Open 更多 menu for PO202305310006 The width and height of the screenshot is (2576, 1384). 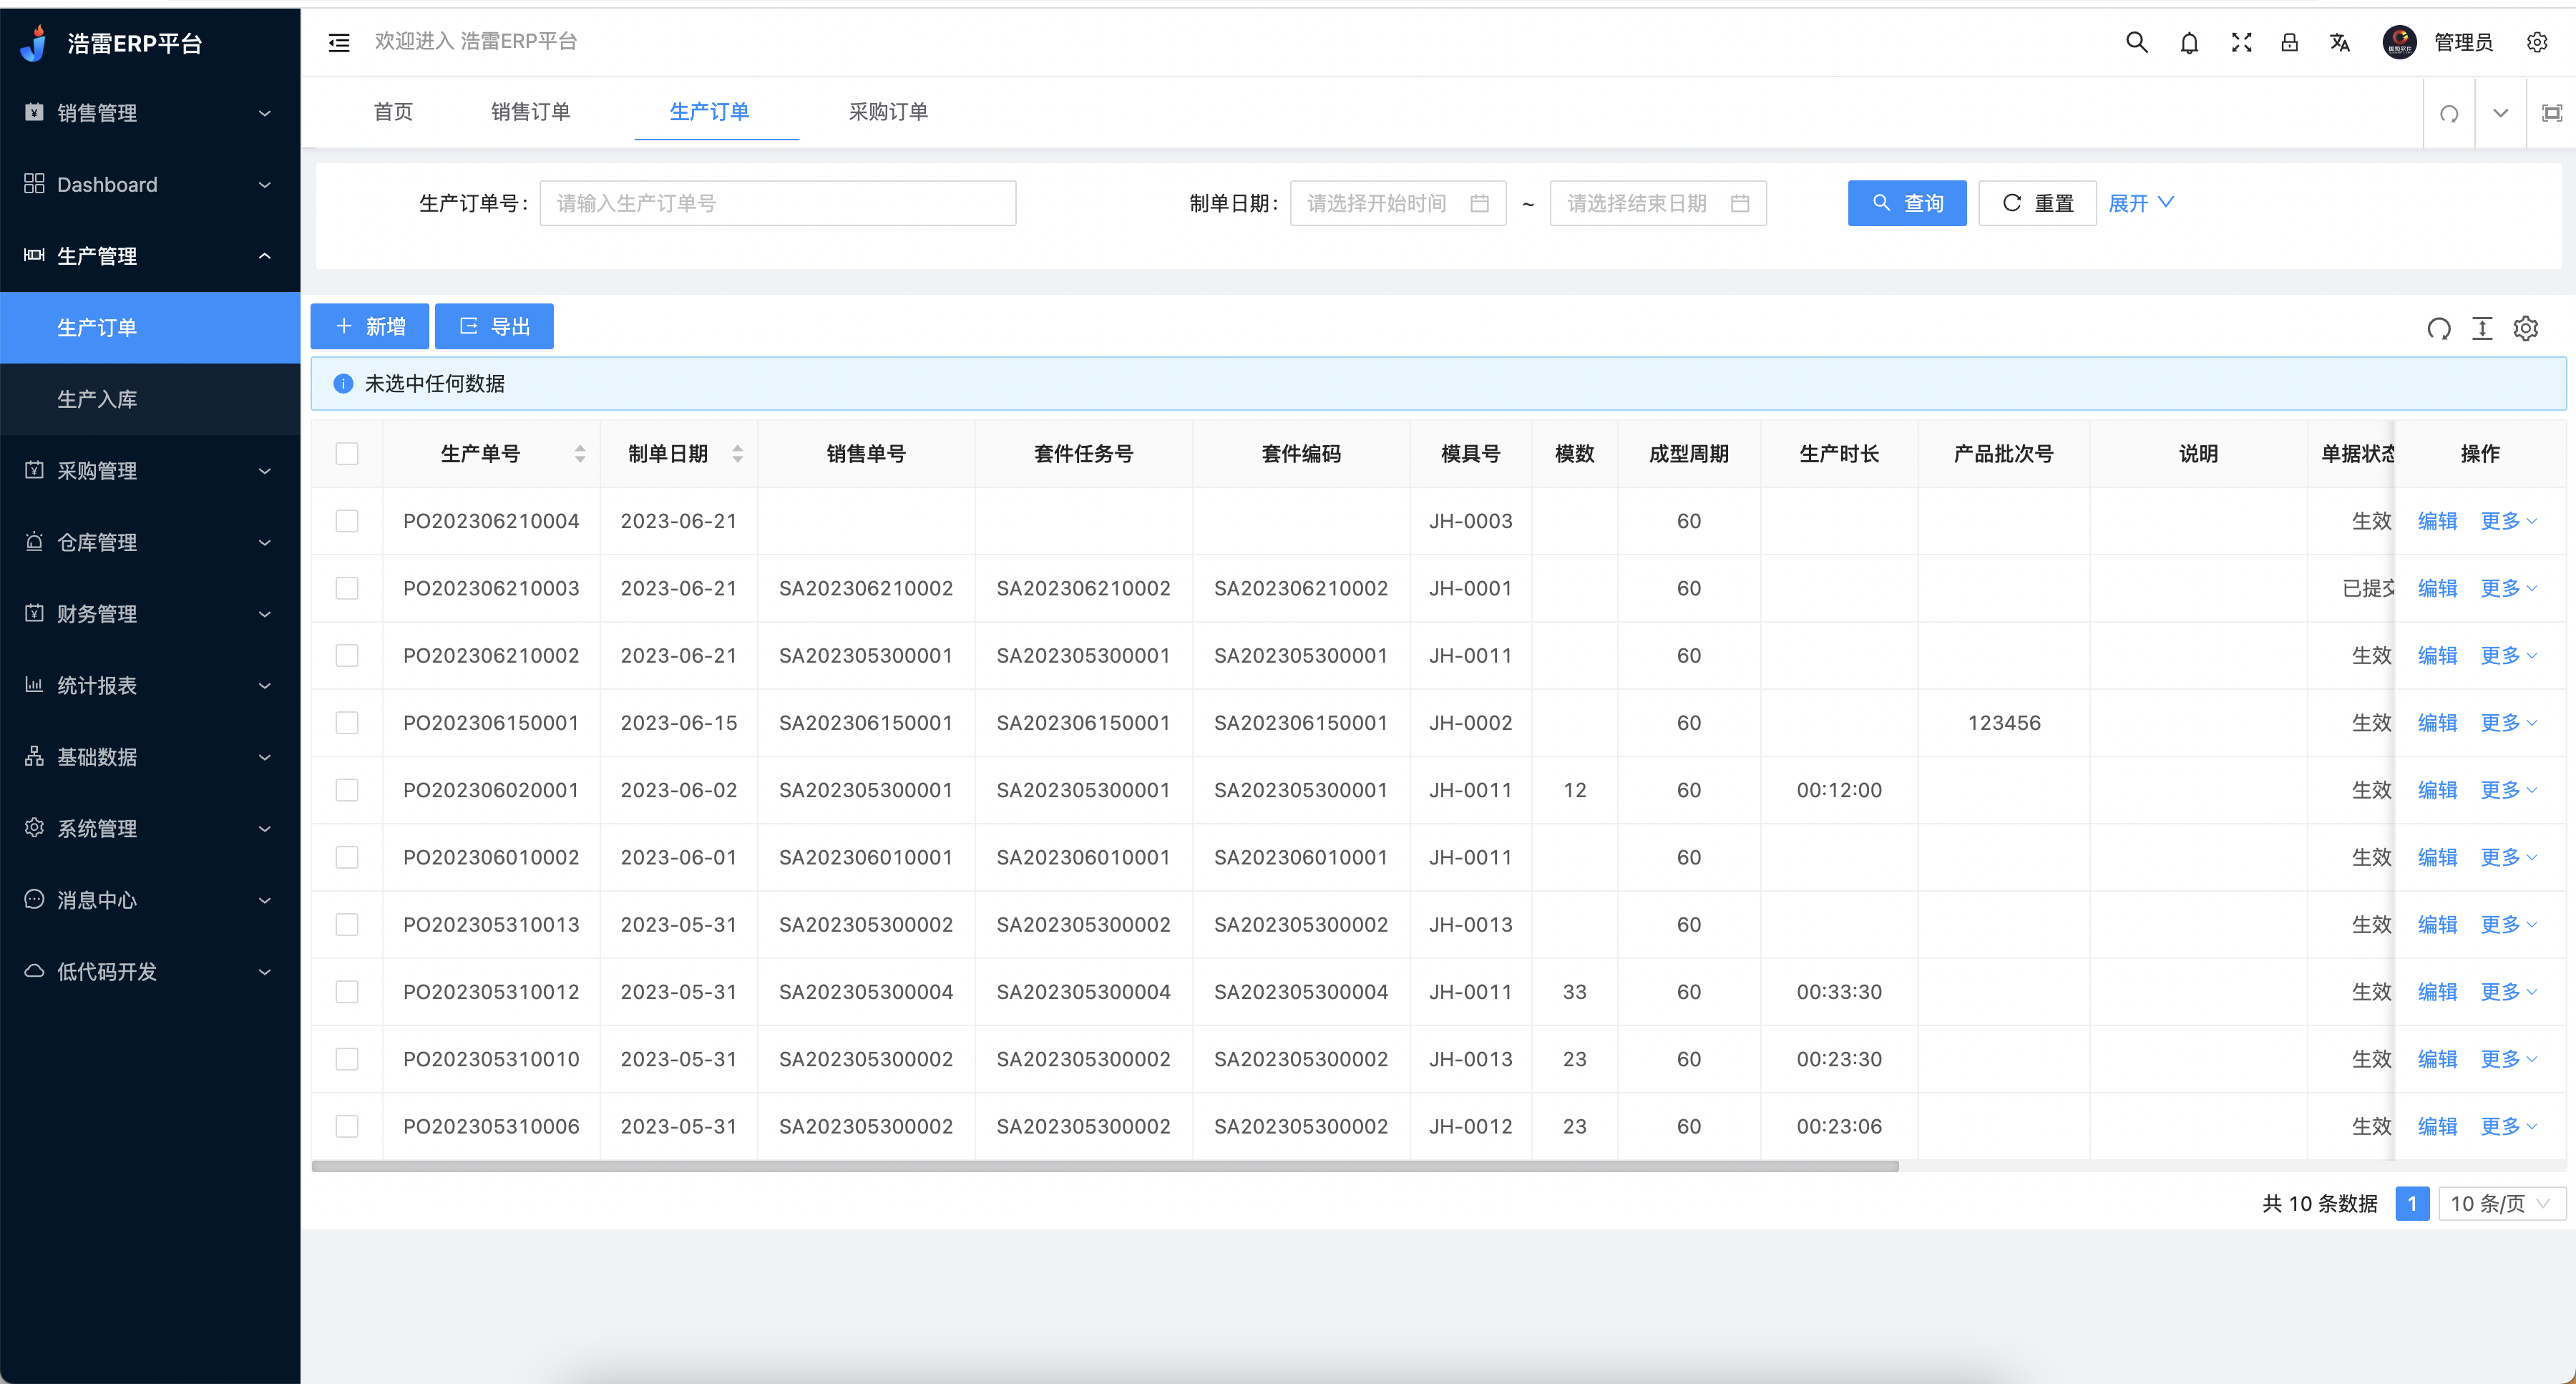coord(2508,1126)
